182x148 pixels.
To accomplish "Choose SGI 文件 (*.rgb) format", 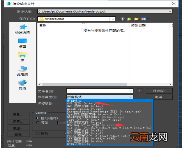I will [x=110, y=128].
